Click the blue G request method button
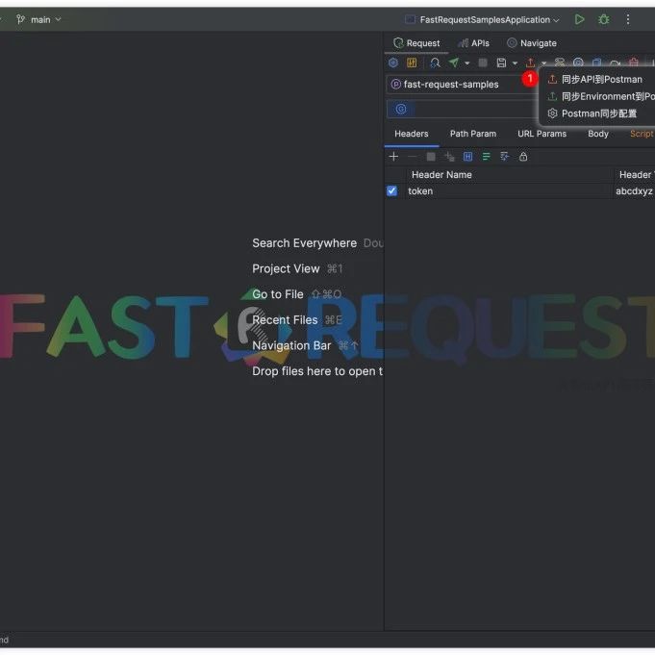 tap(401, 109)
